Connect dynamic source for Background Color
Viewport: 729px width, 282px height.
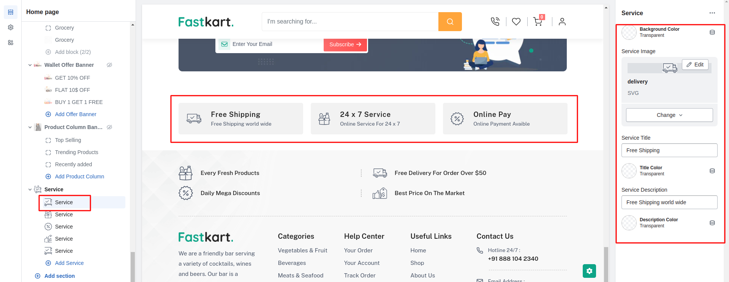[x=712, y=32]
